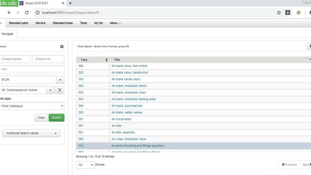This screenshot has width=311, height=175.
Task: Change the 50 entries per page selector
Action: [85, 165]
